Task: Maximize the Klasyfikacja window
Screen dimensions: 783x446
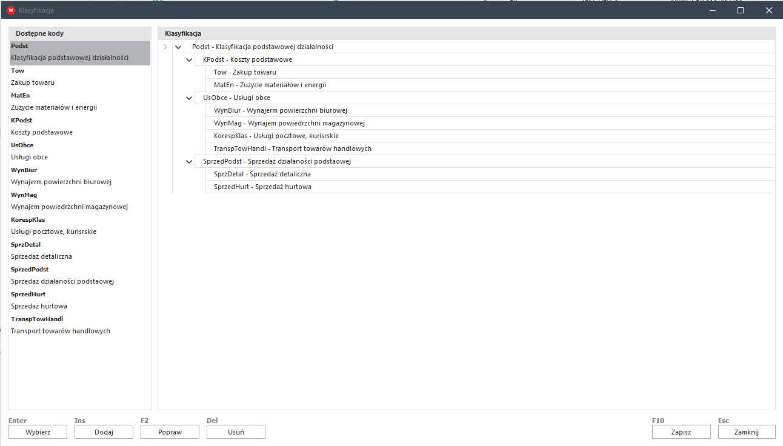Action: coord(740,10)
